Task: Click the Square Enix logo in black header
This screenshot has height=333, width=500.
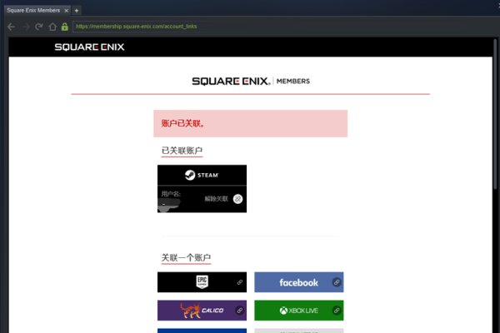Action: tap(89, 47)
